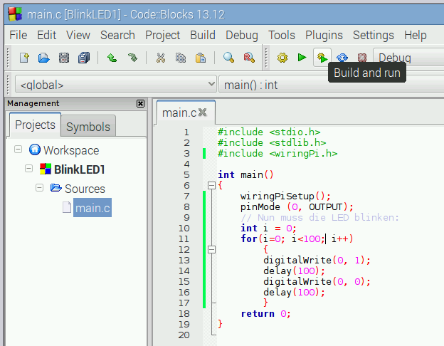The height and width of the screenshot is (346, 444).
Task: Save the current file with floppy icon
Action: [64, 58]
